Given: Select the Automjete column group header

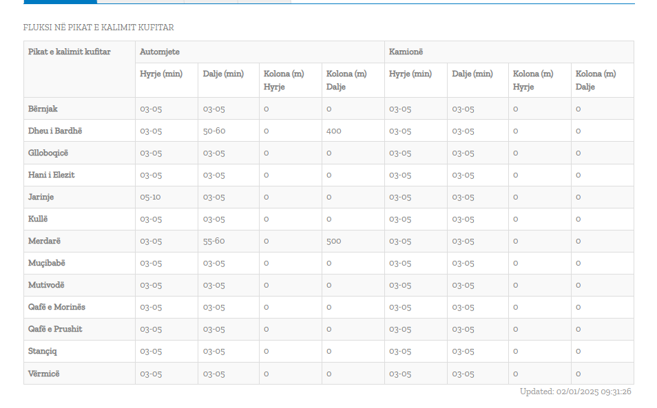Looking at the screenshot, I should [x=160, y=52].
